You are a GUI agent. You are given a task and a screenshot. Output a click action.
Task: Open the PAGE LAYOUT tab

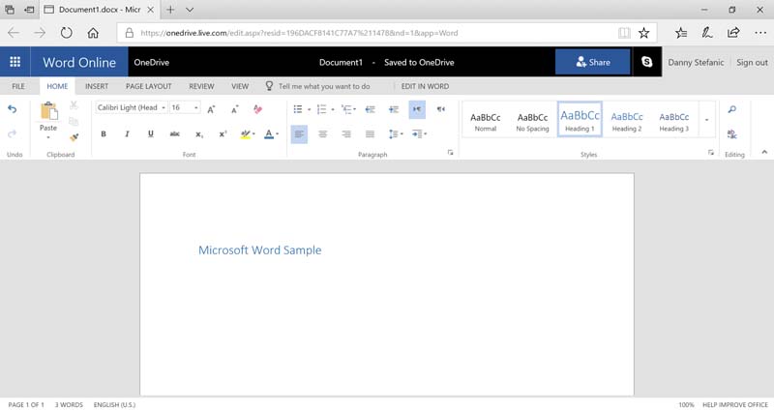click(x=148, y=86)
